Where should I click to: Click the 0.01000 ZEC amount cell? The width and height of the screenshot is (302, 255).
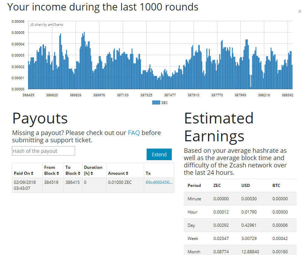click(x=120, y=182)
